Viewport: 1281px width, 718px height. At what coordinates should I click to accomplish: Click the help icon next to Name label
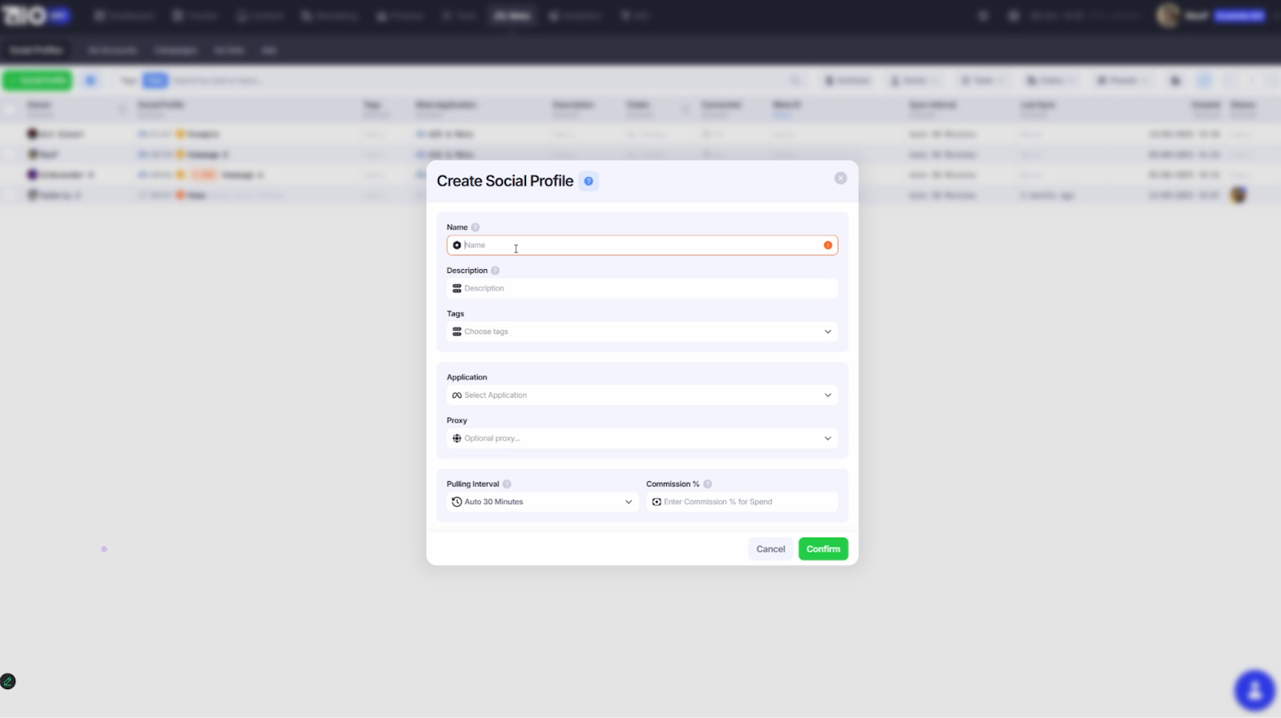click(x=475, y=227)
